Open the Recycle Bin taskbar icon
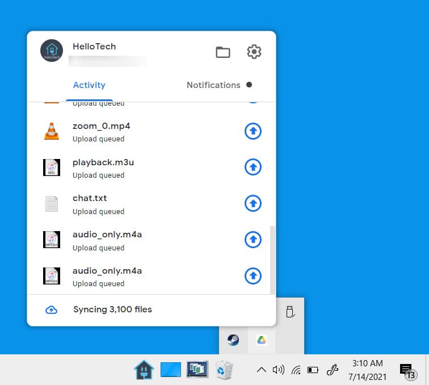This screenshot has height=385, width=429. coord(224,370)
